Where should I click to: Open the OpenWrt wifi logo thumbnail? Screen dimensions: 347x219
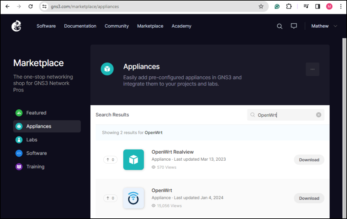point(134,198)
